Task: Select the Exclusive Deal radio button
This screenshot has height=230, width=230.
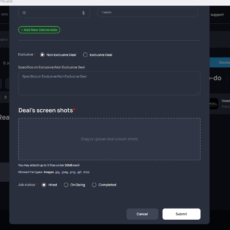Action: tap(85, 55)
